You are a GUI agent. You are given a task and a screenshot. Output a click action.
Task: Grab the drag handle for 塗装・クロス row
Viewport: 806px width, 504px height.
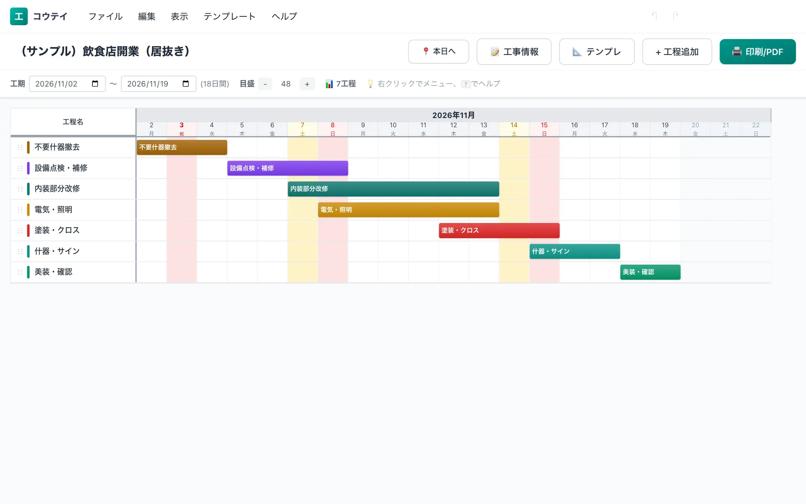20,231
